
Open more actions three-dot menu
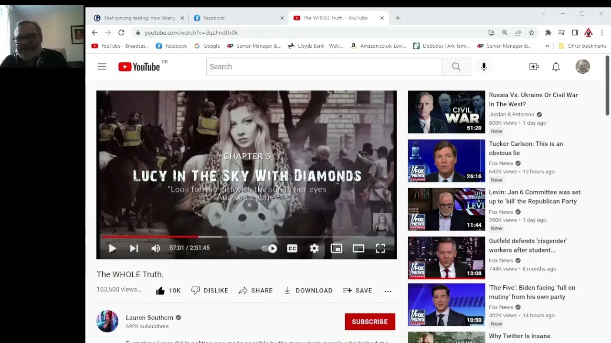(x=388, y=291)
